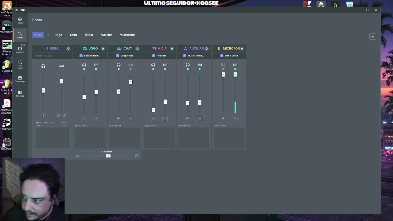393x221 pixels.
Task: Click the chat icon on the ChatMix bar
Action: pos(137,156)
